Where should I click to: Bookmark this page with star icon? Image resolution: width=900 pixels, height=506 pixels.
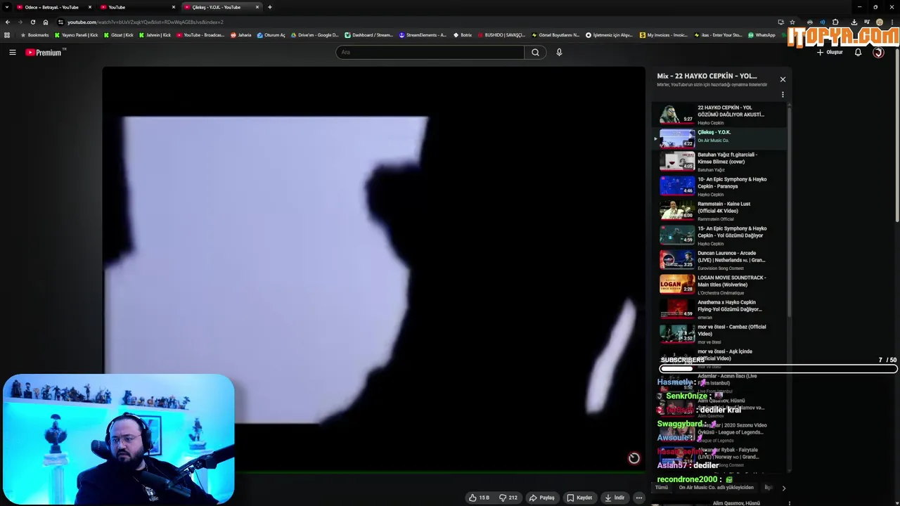[792, 22]
